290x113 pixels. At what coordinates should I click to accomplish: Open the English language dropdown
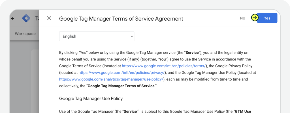(x=97, y=36)
